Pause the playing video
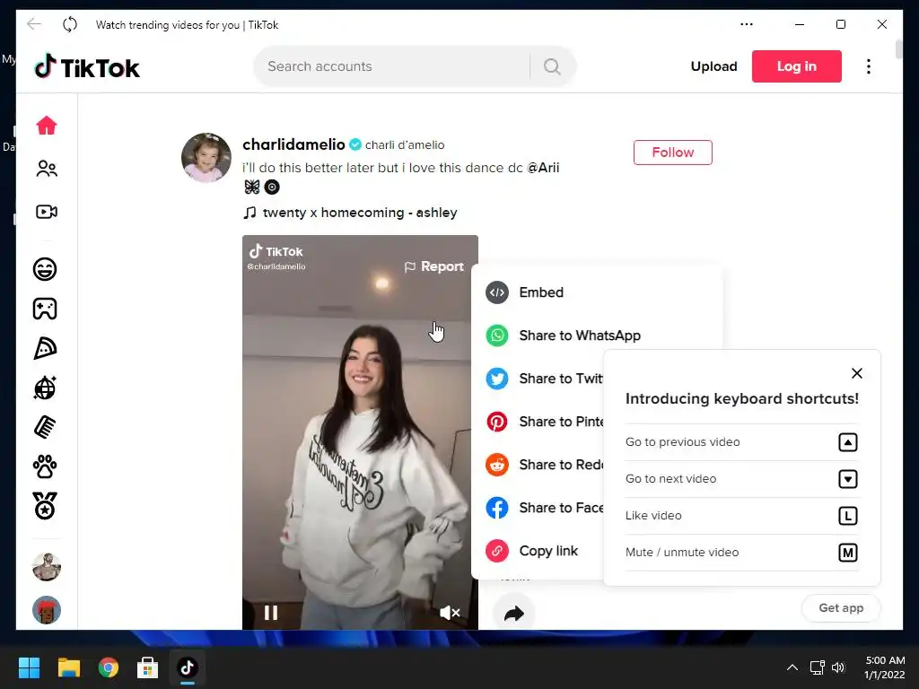The width and height of the screenshot is (919, 689). pos(271,613)
